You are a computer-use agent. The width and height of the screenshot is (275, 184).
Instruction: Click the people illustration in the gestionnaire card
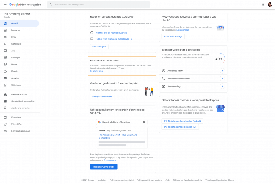pyautogui.click(x=149, y=91)
